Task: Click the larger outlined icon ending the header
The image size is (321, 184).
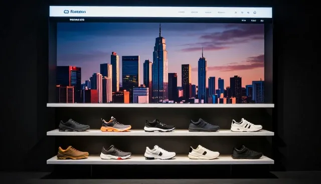Action: [x=255, y=12]
